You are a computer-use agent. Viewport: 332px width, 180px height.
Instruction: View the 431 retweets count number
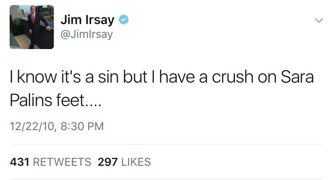(x=20, y=162)
